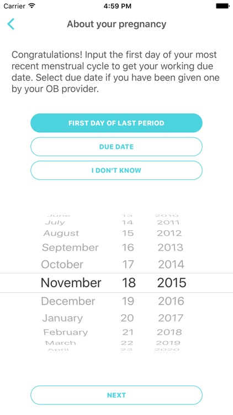Choose the I Don't Know option
233x415 pixels.
click(116, 170)
